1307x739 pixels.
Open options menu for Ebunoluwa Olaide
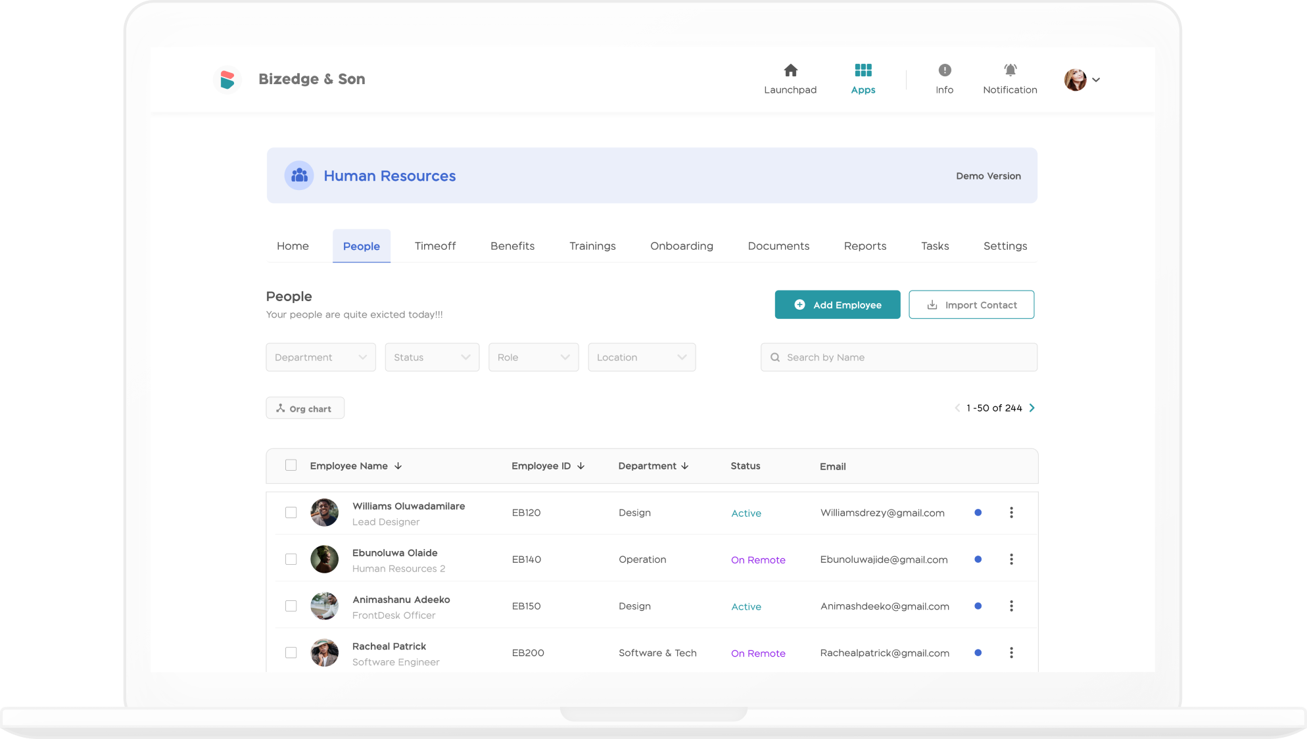pyautogui.click(x=1011, y=559)
